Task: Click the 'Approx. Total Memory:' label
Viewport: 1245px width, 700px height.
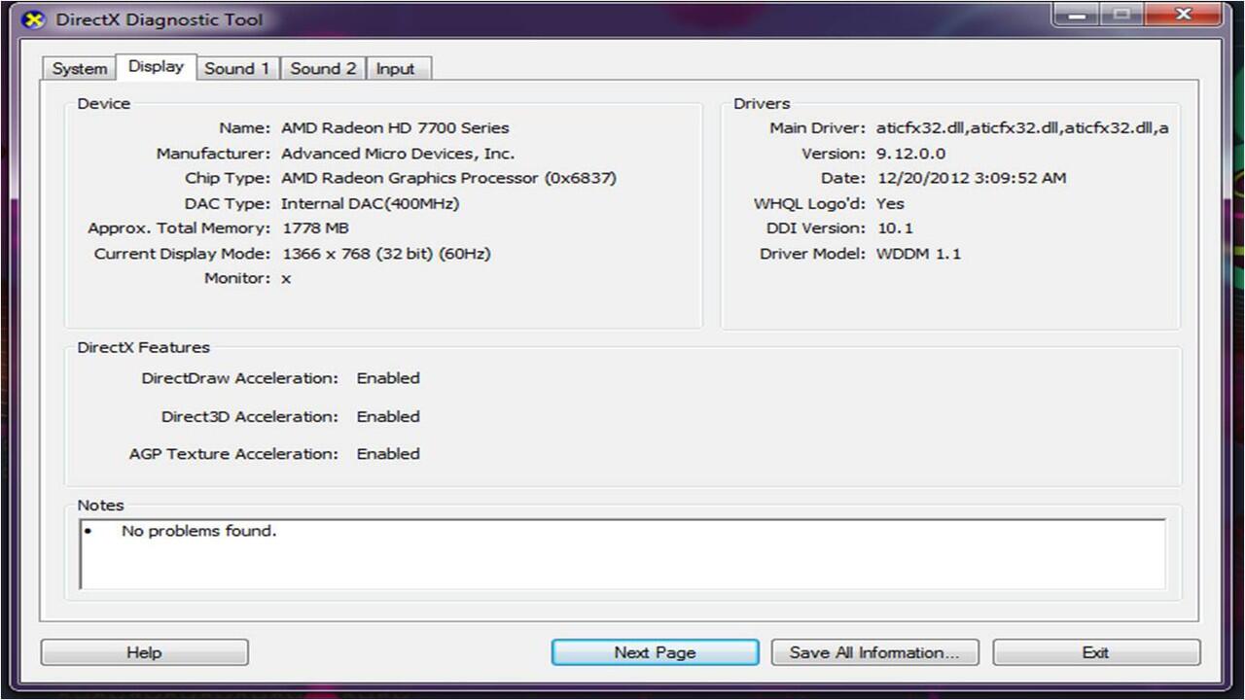Action: click(179, 228)
